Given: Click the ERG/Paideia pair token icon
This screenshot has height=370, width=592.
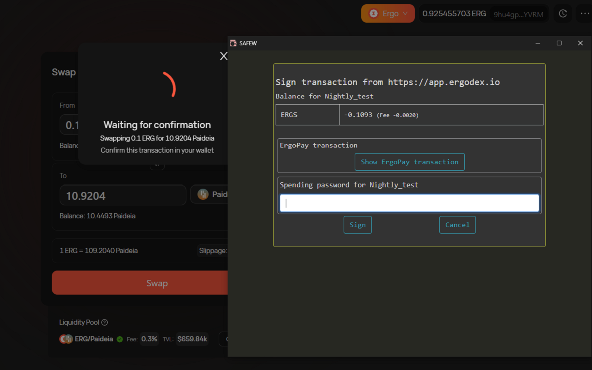Looking at the screenshot, I should pyautogui.click(x=66, y=339).
